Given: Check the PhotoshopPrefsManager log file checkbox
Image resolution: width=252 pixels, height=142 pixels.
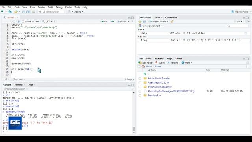Looking at the screenshot, I should (140, 91).
